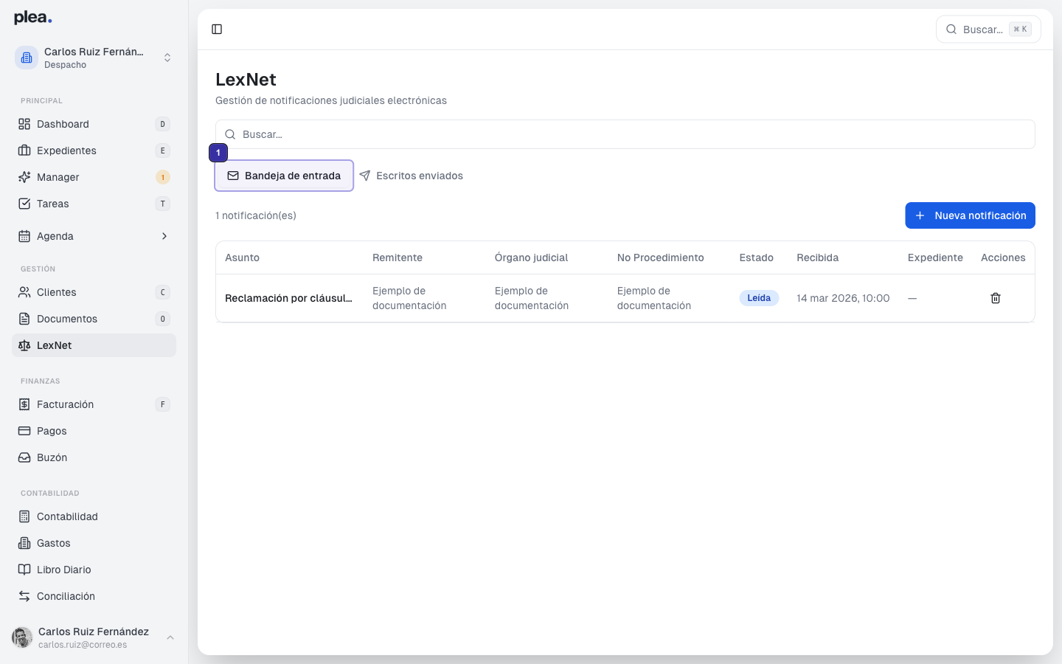Click the Nueva notificación button

[x=970, y=215]
